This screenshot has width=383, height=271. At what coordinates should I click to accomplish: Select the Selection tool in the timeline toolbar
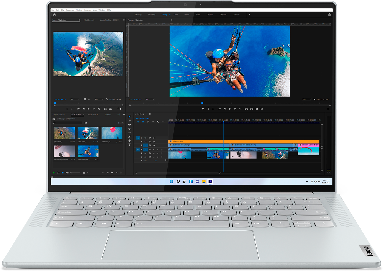tap(129, 117)
